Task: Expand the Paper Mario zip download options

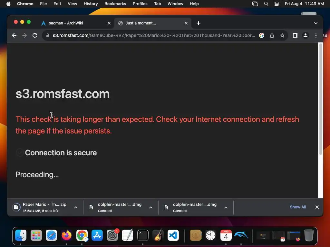Action: pos(76,207)
